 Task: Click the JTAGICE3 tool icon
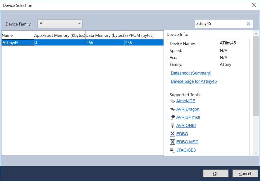click(x=173, y=150)
